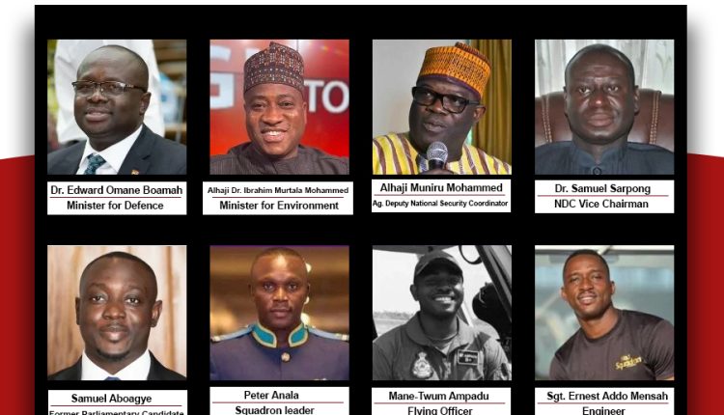Select the Dr. Samuel Sarpong name caption
Image resolution: width=724 pixels, height=415 pixels.
(602, 188)
